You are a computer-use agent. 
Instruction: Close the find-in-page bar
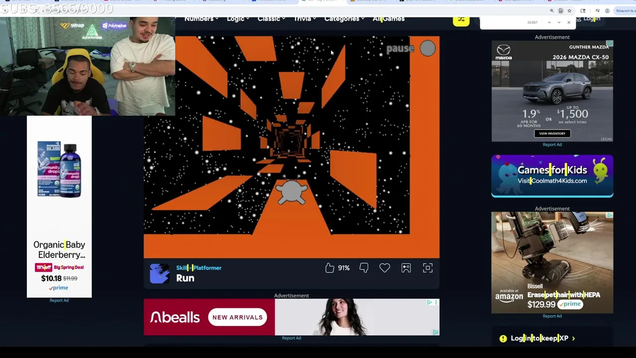tap(569, 22)
